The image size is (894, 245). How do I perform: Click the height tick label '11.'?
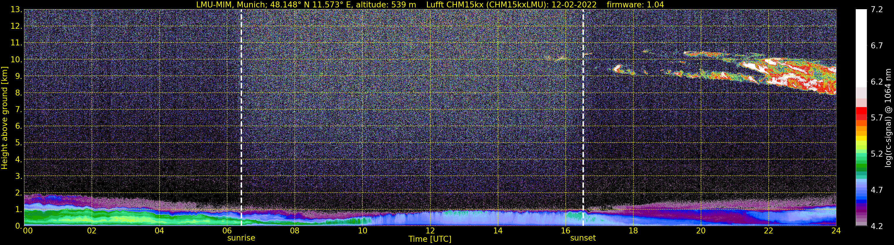[16, 43]
